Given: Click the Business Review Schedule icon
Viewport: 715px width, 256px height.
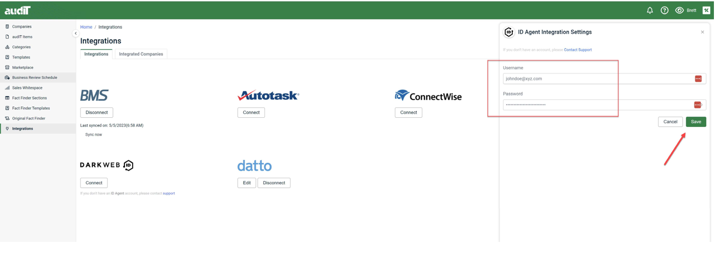Looking at the screenshot, I should pyautogui.click(x=7, y=78).
